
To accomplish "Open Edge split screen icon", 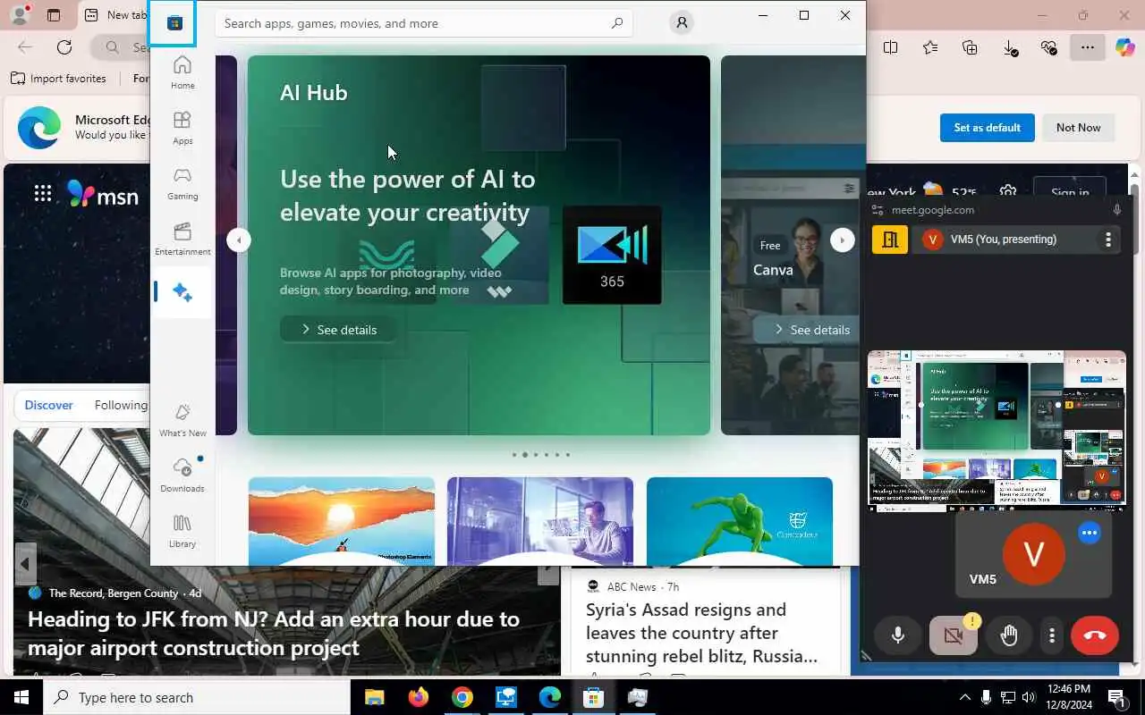I will [890, 48].
